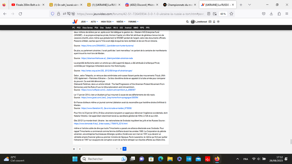Expand the VIDÉOS dropdown menu
Image resolution: width=292 pixels, height=164 pixels.
(x=121, y=22)
